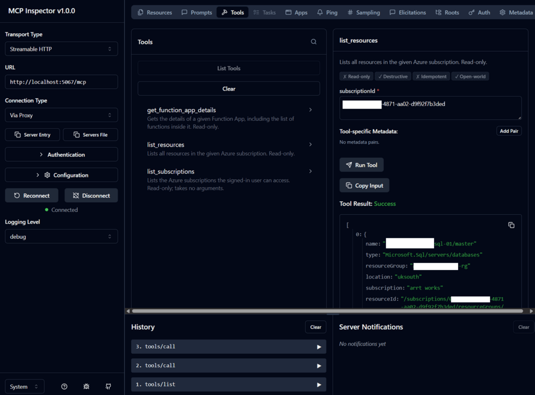Open the System theme dropdown
Image resolution: width=535 pixels, height=395 pixels.
coord(24,387)
